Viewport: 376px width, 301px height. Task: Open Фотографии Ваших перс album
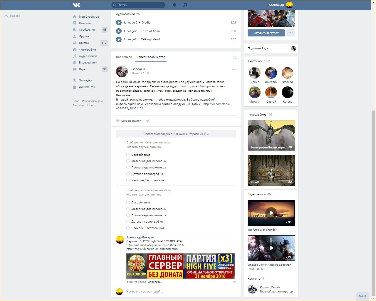271,136
